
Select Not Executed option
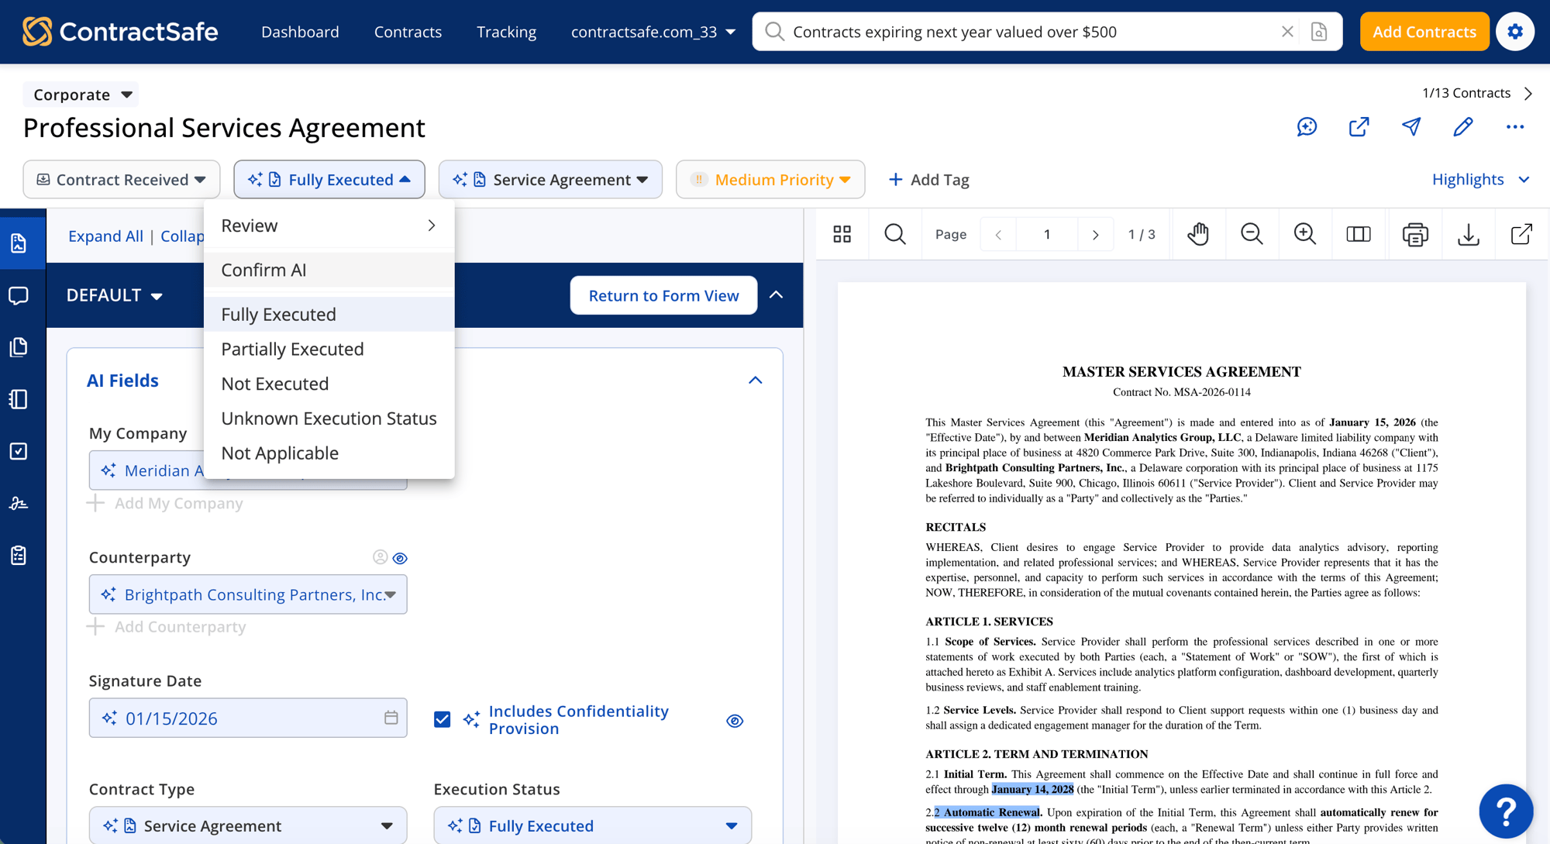click(x=329, y=384)
